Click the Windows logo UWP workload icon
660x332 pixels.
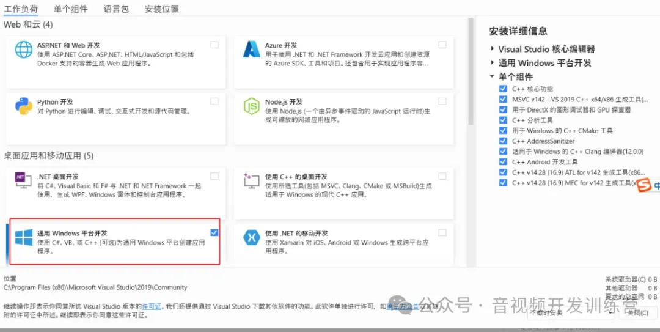24,237
